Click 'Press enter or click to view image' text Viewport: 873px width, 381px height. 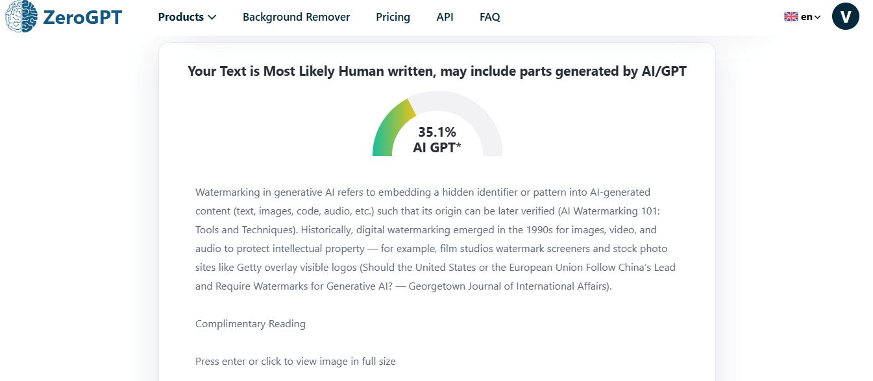tap(295, 362)
